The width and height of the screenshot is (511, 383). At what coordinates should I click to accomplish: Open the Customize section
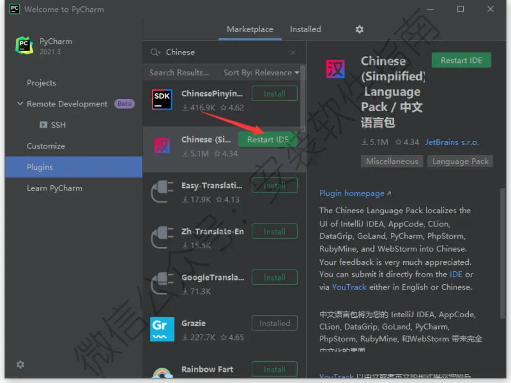pos(46,146)
